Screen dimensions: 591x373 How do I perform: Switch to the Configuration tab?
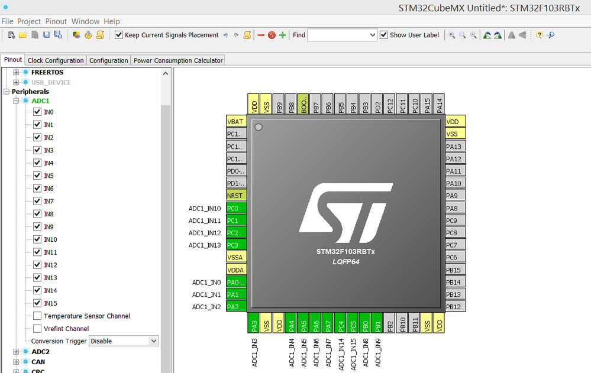point(108,60)
